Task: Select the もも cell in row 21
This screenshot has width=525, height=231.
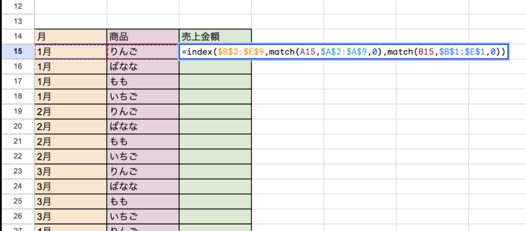Action: point(143,141)
